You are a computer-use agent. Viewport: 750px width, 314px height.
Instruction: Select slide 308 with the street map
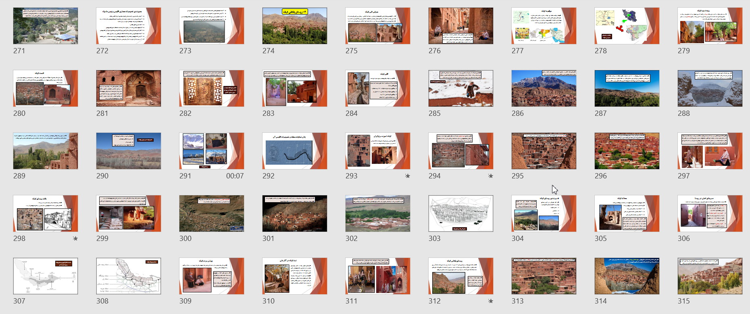click(x=129, y=276)
